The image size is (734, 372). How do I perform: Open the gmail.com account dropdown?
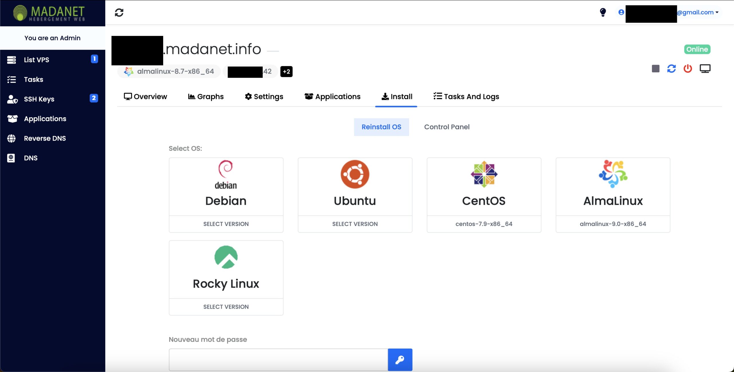pos(698,12)
